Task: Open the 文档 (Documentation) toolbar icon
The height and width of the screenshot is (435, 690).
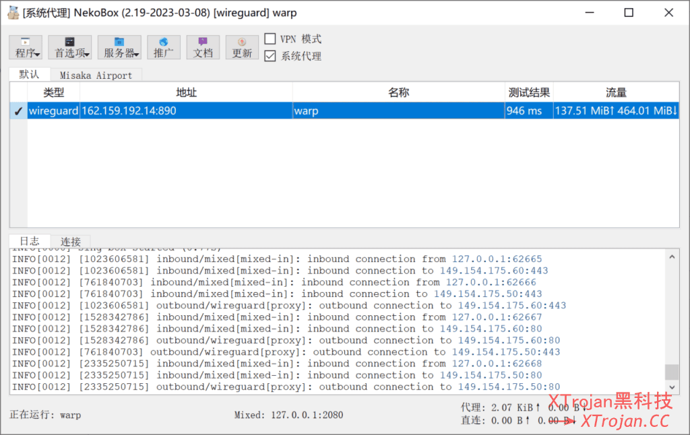Action: click(x=203, y=47)
